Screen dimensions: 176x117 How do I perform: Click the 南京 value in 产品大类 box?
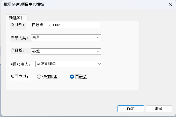click(36, 38)
